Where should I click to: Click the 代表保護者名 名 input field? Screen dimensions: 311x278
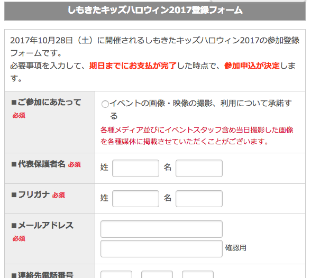click(x=199, y=168)
